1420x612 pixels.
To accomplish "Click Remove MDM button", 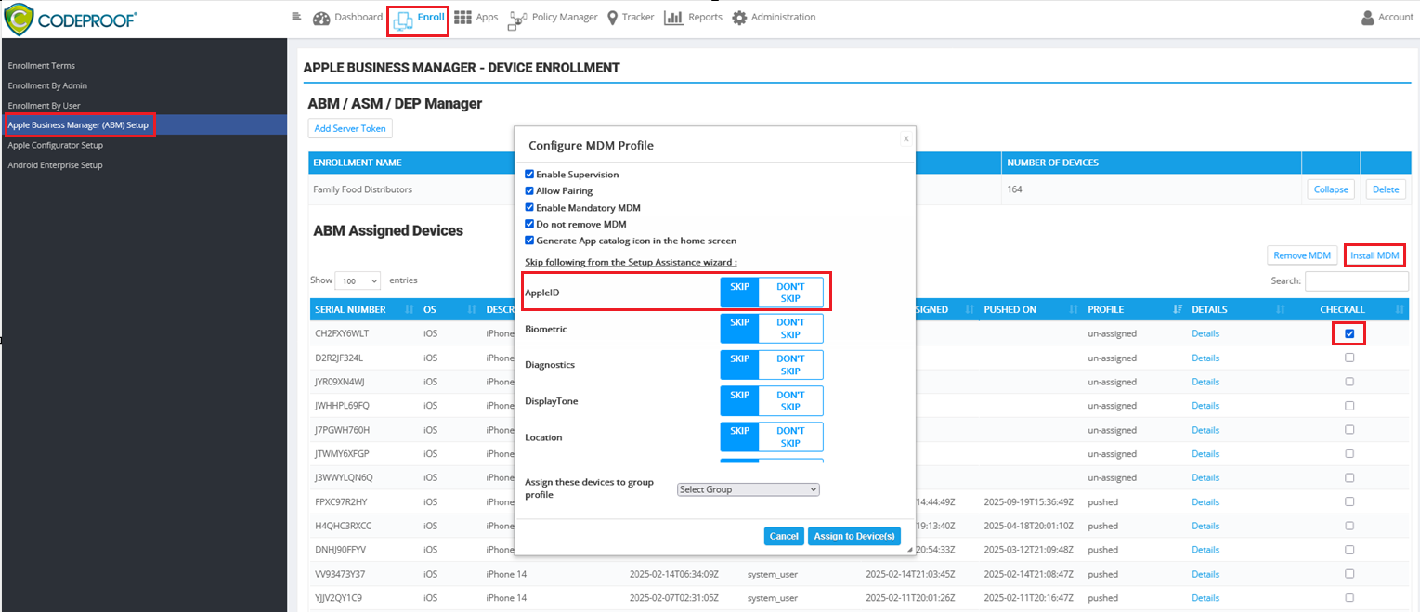I will coord(1302,255).
